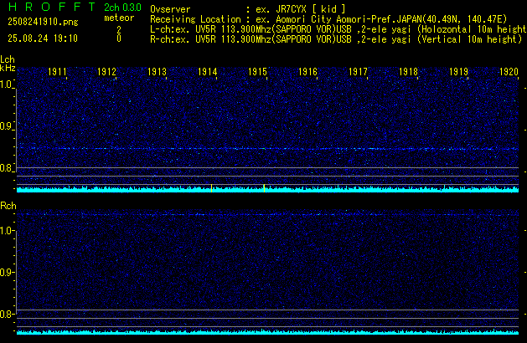
Task: Click the Rch cyan signal level graph
Action: click(x=267, y=332)
